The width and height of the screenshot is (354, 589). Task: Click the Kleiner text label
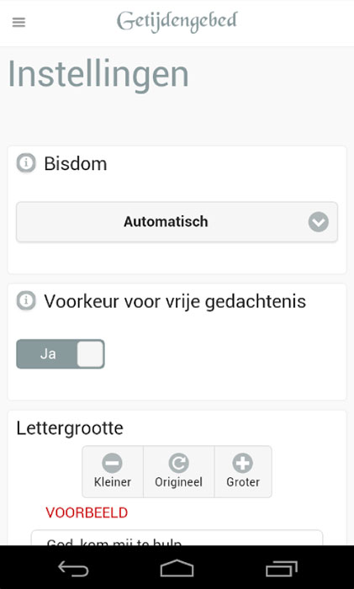click(112, 482)
